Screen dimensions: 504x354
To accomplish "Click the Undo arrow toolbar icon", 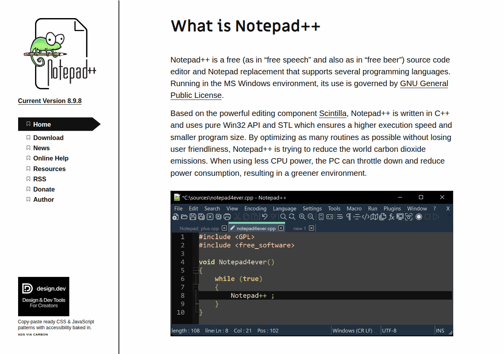I will tap(265, 216).
